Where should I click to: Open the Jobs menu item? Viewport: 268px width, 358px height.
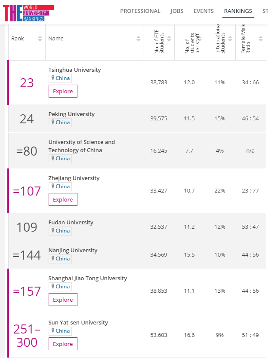[x=177, y=11]
